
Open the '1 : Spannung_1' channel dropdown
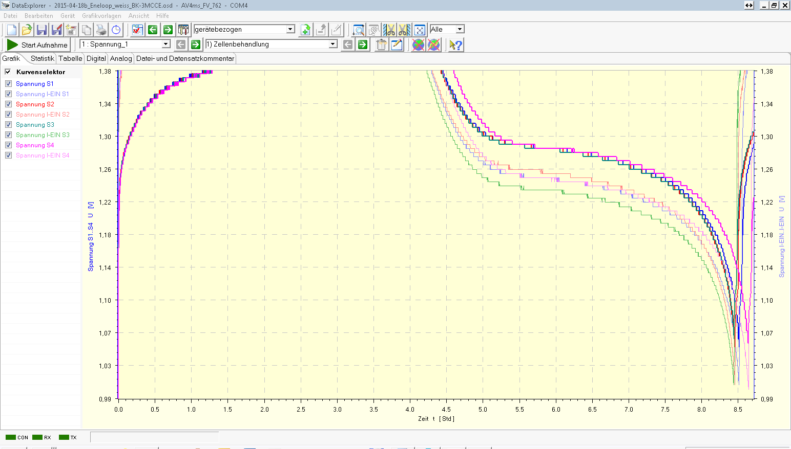(165, 44)
